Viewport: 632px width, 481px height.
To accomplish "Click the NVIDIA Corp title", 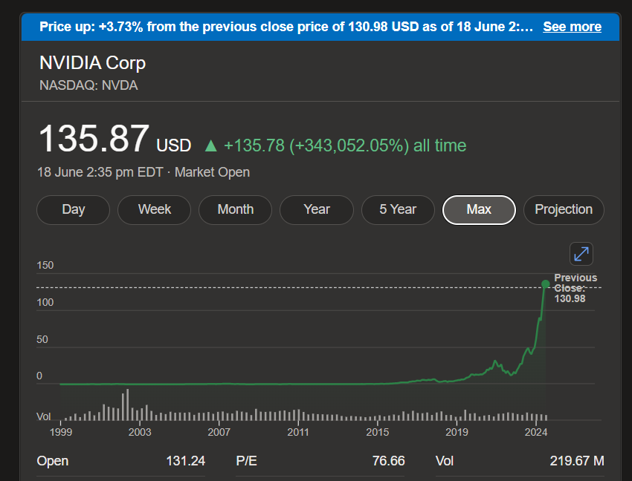I will 92,63.
